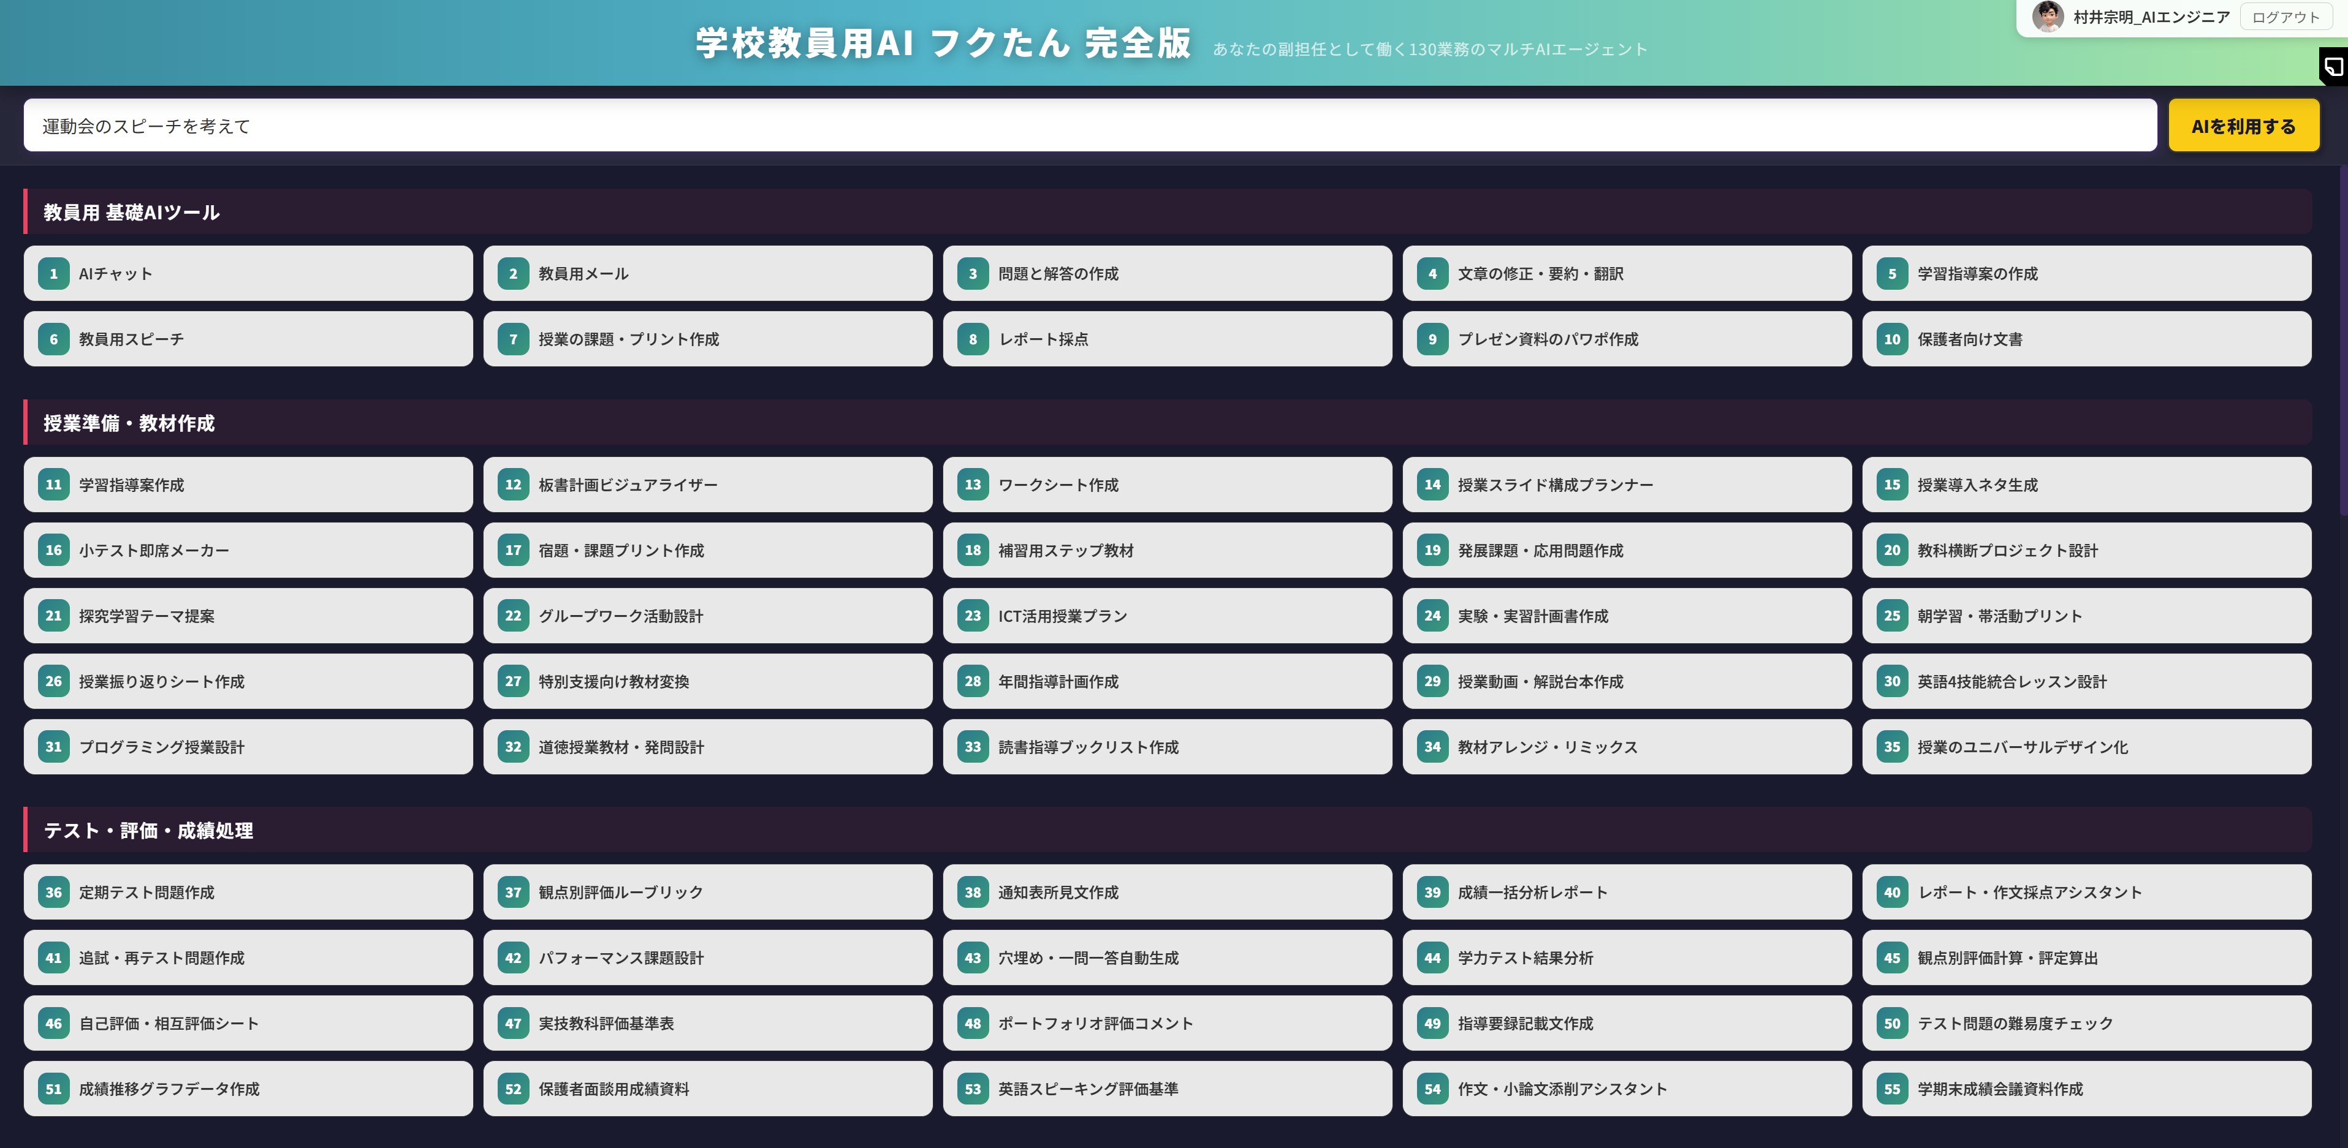
Task: Select the 保護者向け文書 tool
Action: 2088,339
